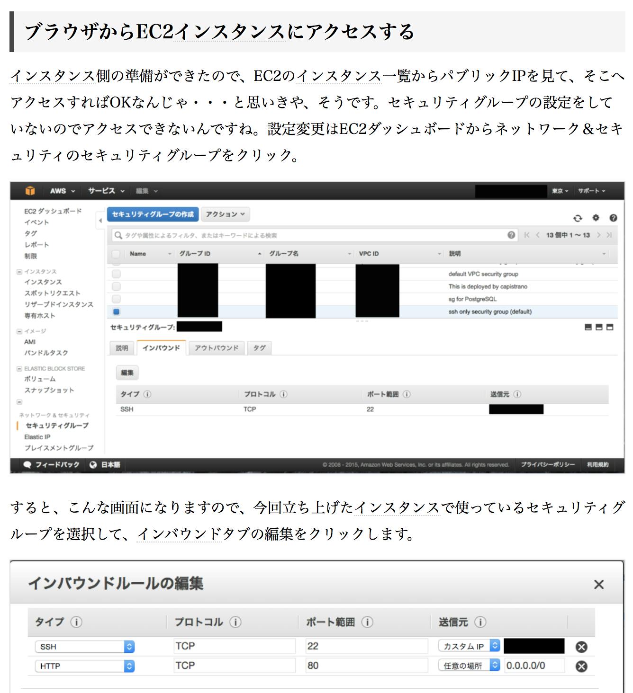Click the 0.0.0.0/0 source field
This screenshot has height=693, width=633.
534,666
